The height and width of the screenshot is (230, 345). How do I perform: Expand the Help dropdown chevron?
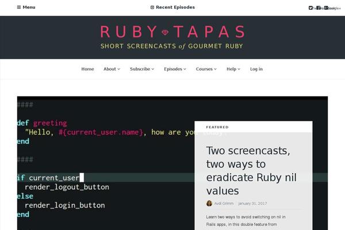click(239, 69)
